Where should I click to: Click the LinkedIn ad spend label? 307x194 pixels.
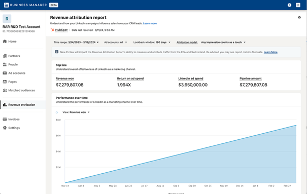191,79
